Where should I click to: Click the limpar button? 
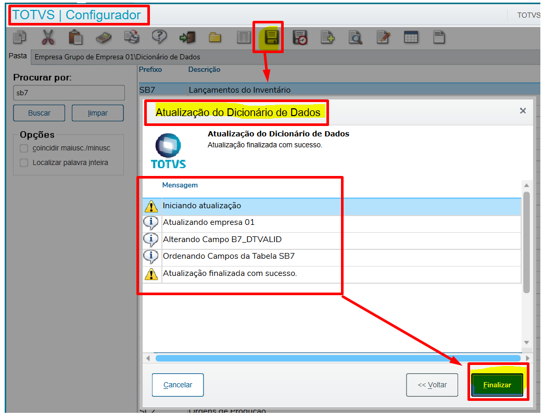tap(97, 113)
